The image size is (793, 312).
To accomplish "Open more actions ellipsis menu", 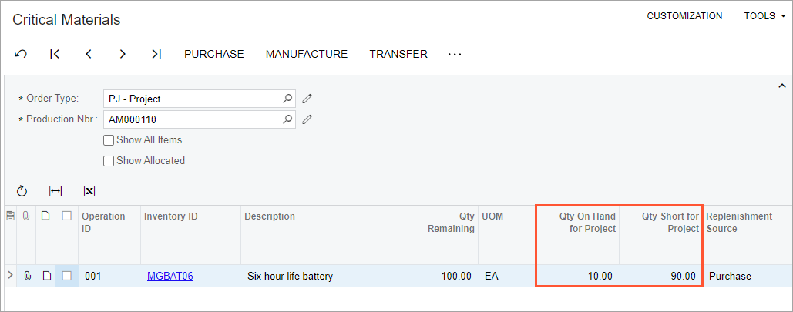I will pos(455,54).
